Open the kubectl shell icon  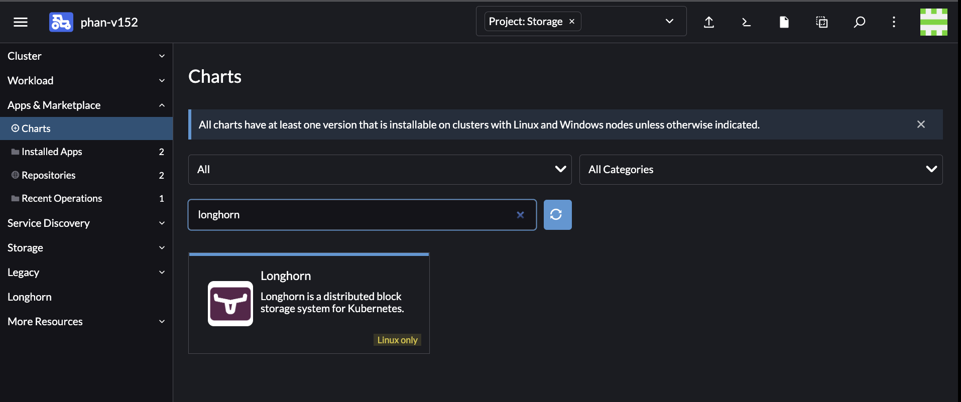click(746, 22)
